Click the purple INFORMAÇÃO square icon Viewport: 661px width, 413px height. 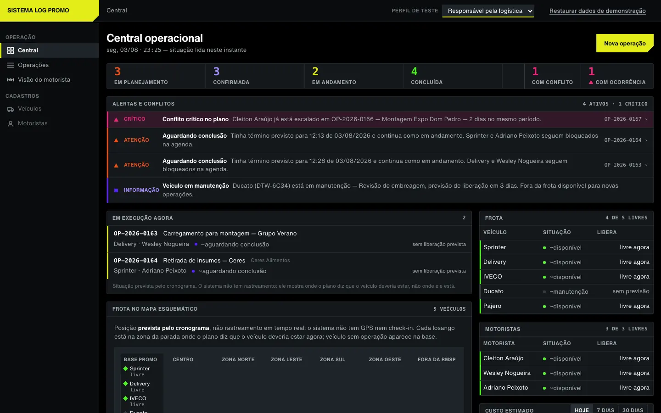tap(116, 190)
